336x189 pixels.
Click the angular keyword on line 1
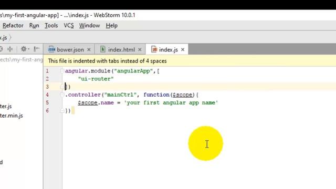(x=76, y=71)
